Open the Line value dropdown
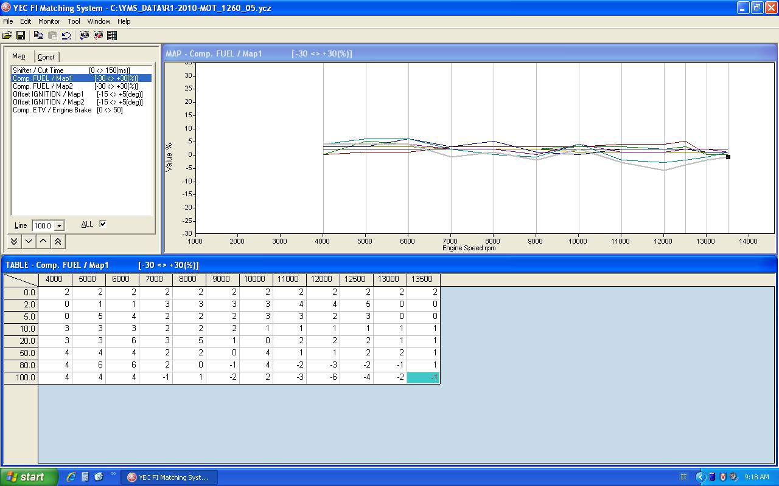 pos(59,225)
